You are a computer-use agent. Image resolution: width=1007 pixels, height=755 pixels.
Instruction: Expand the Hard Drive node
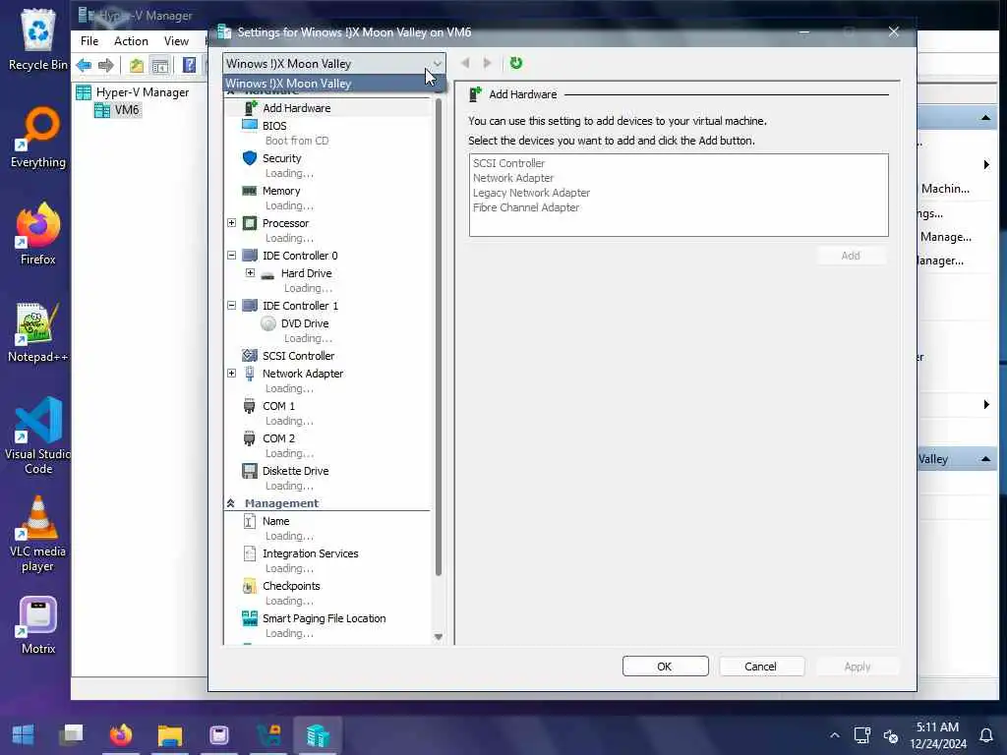pyautogui.click(x=251, y=273)
